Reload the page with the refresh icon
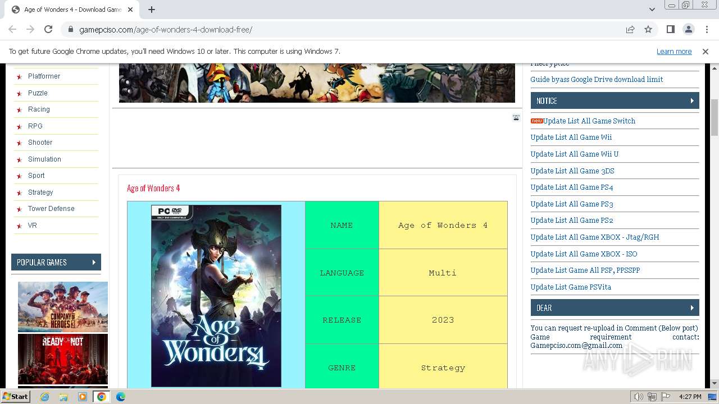Viewport: 719px width, 404px height. [48, 29]
